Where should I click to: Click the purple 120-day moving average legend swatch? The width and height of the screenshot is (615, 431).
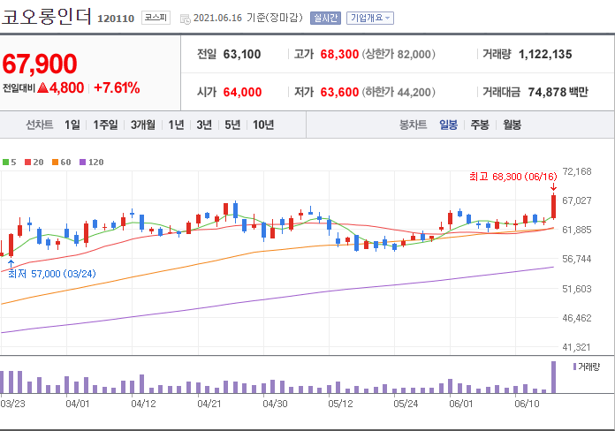[x=83, y=163]
